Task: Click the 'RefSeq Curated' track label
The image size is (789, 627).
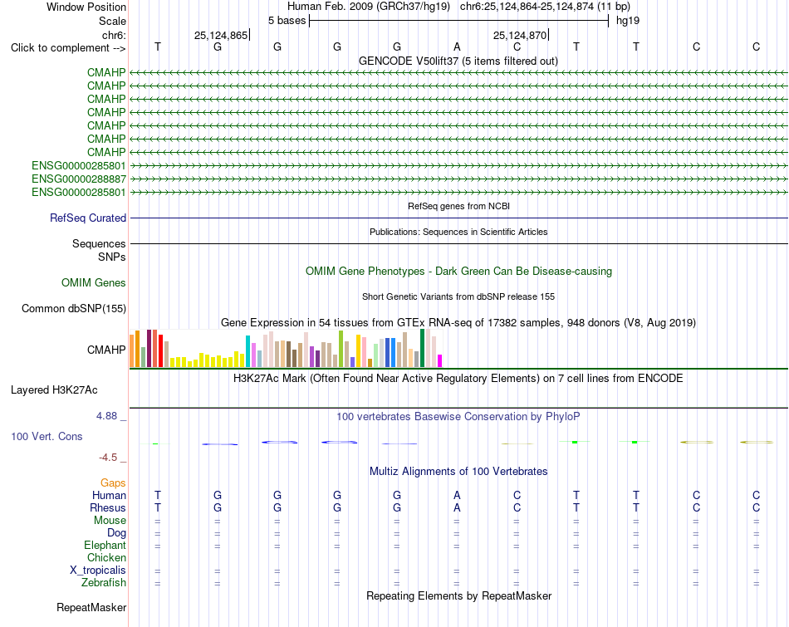Action: point(88,218)
